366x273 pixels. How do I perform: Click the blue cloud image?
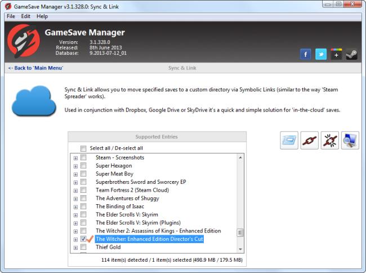34,101
